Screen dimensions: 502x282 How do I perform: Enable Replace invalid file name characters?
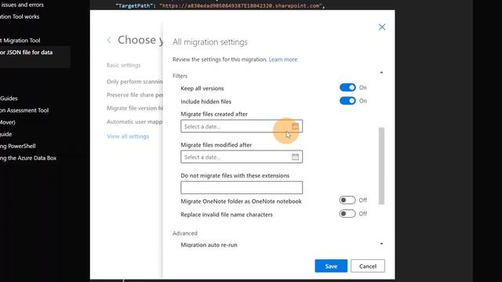tap(347, 214)
